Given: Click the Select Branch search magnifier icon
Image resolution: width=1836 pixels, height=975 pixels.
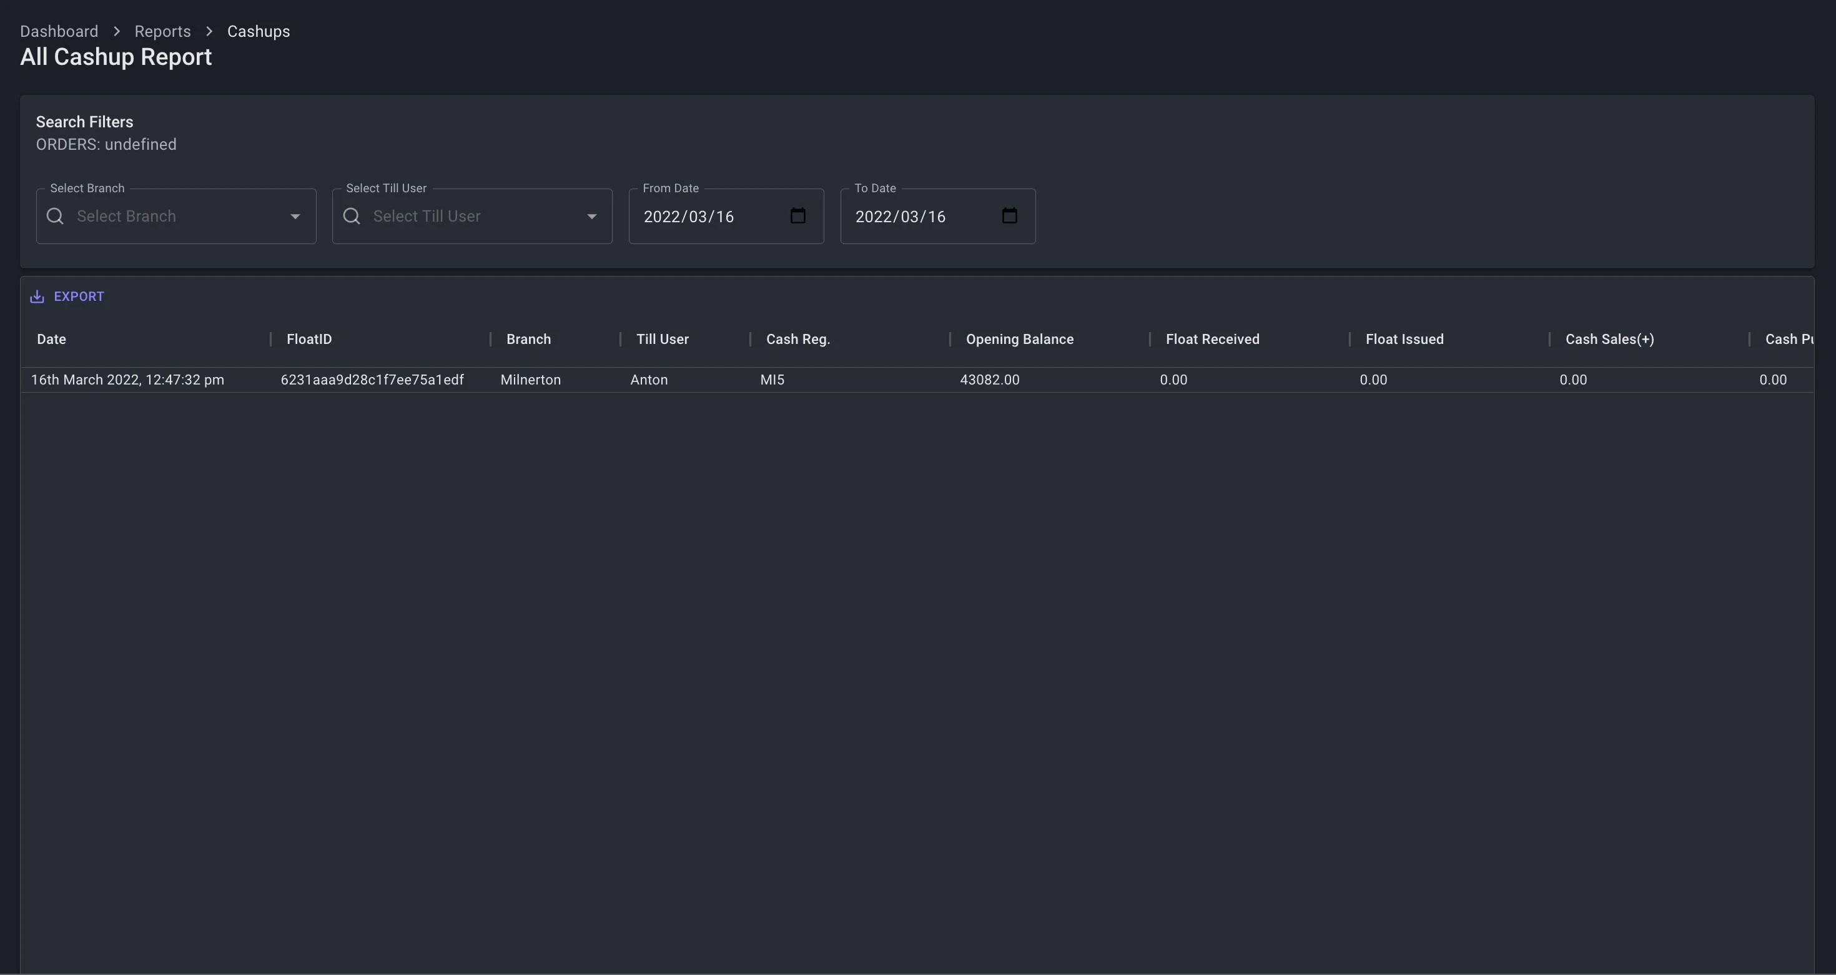Looking at the screenshot, I should point(56,217).
